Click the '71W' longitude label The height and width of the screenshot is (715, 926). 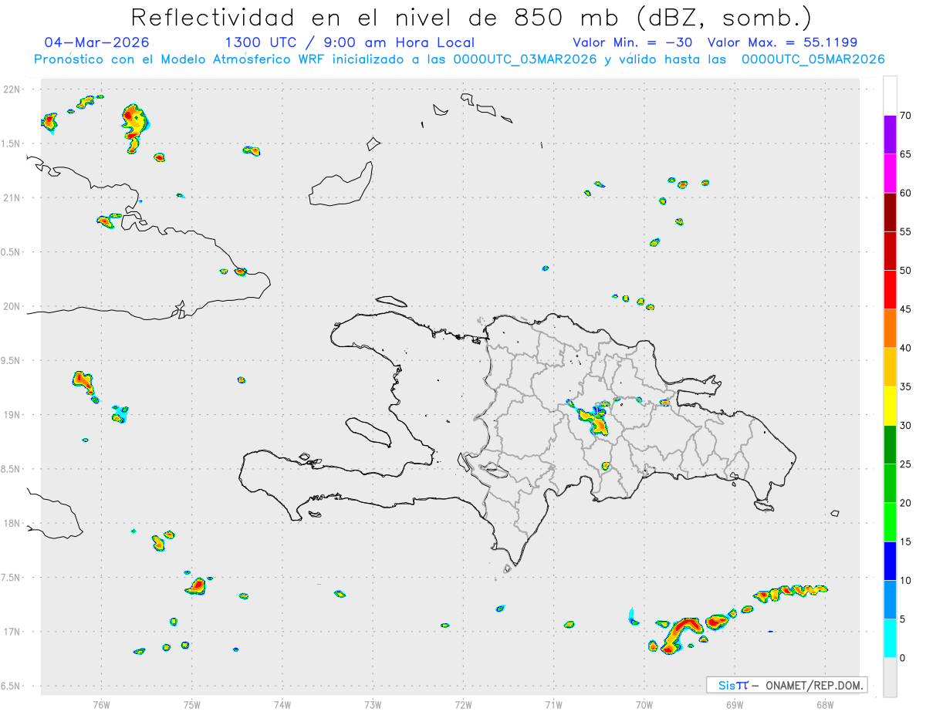tap(553, 705)
